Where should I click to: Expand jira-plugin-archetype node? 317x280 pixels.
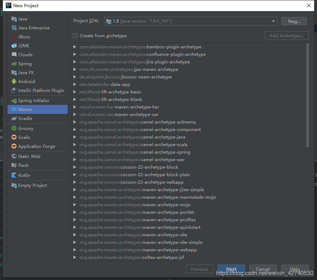pos(75,62)
